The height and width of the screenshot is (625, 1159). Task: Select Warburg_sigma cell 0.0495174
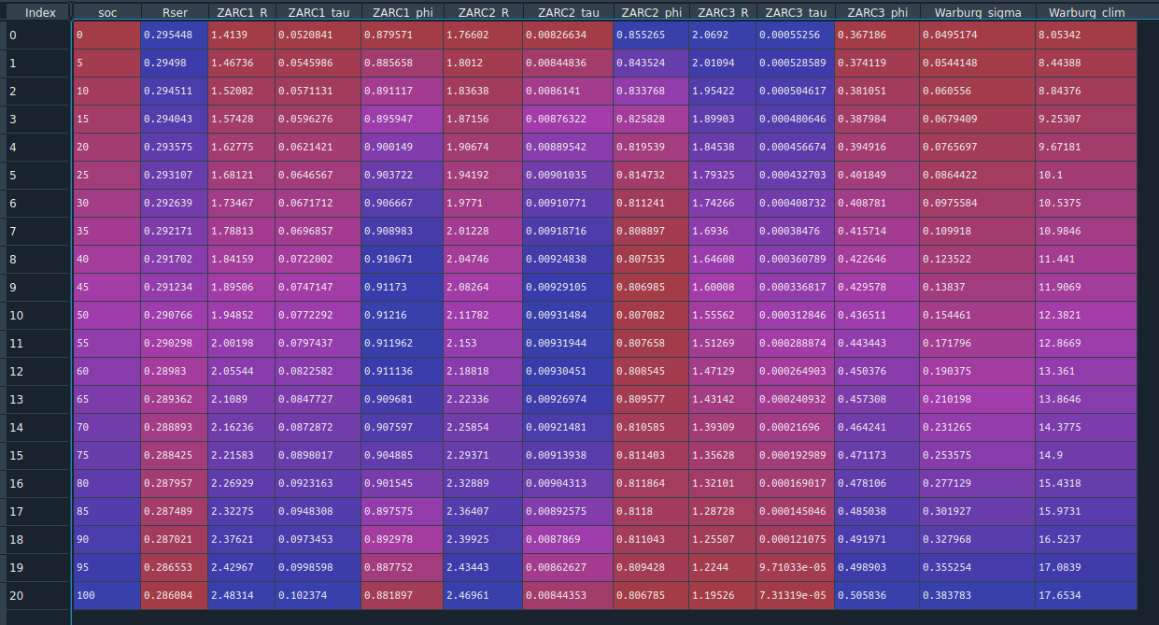point(978,36)
